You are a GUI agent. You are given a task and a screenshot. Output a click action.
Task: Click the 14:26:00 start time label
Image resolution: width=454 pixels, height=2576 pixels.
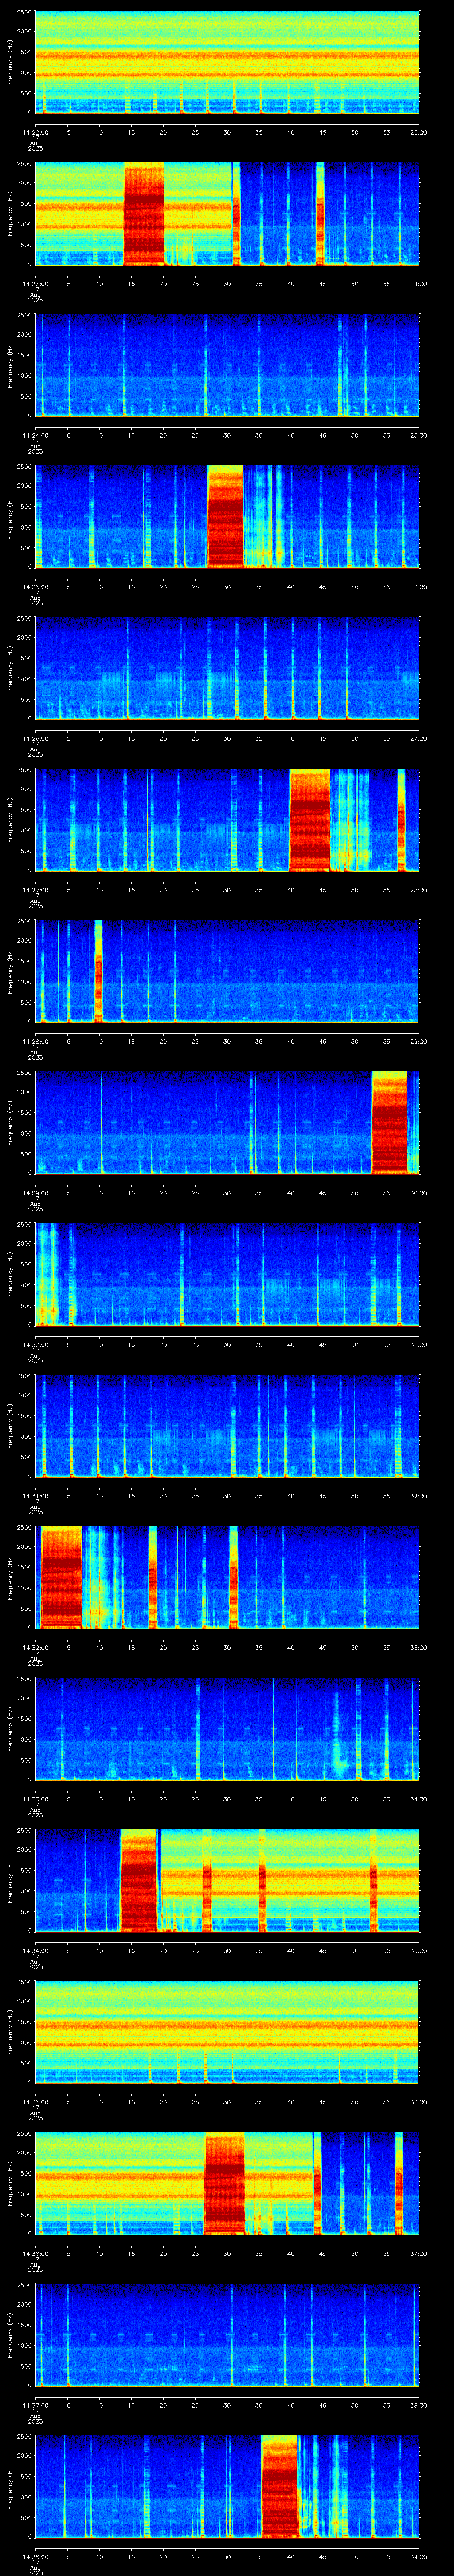pos(36,738)
